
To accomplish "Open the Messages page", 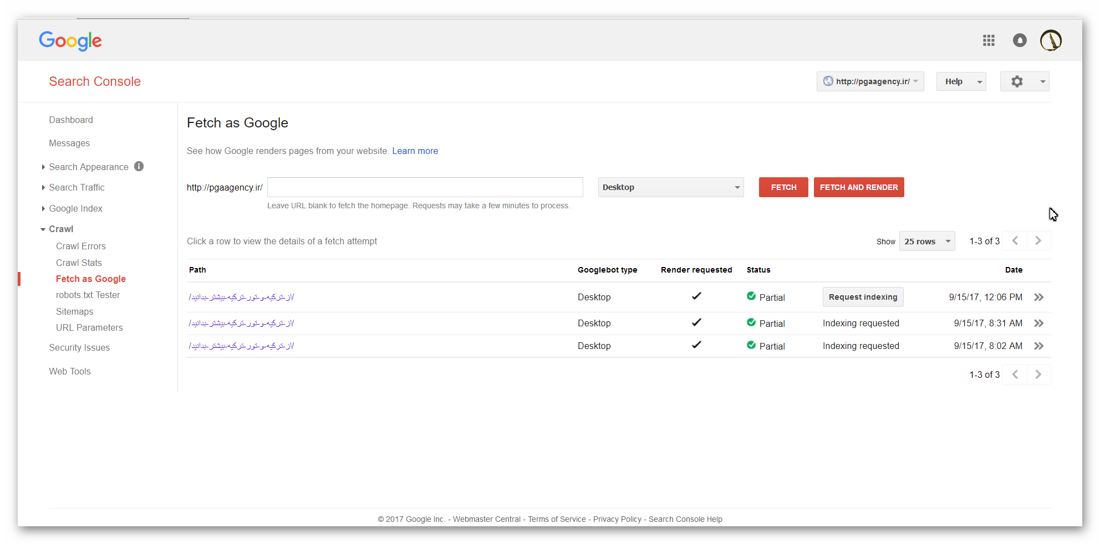I will (x=69, y=143).
